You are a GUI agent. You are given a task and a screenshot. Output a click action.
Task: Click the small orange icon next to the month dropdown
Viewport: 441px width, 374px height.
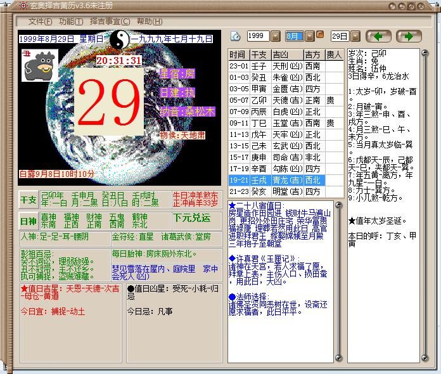(x=320, y=34)
